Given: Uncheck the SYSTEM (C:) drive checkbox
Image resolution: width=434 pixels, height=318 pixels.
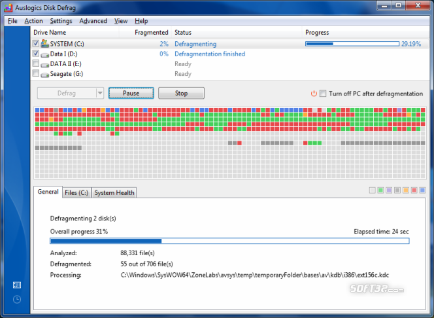Looking at the screenshot, I should (35, 43).
